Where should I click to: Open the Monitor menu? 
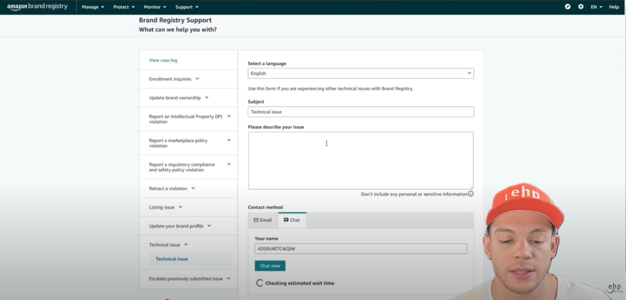pos(155,7)
